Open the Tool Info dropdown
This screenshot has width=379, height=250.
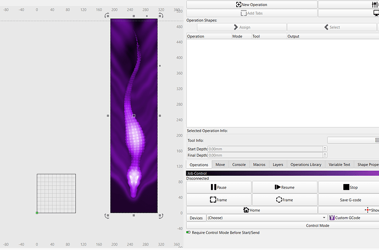point(353,140)
